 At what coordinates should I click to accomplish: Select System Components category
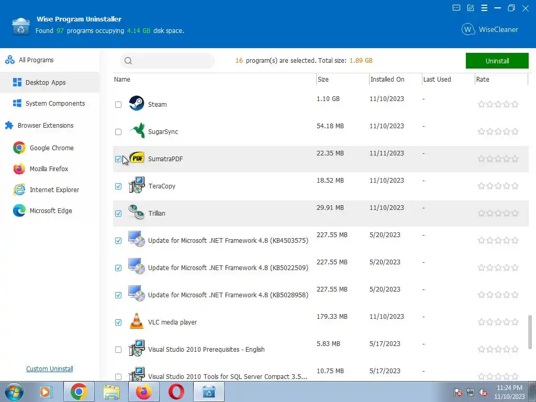tap(50, 103)
